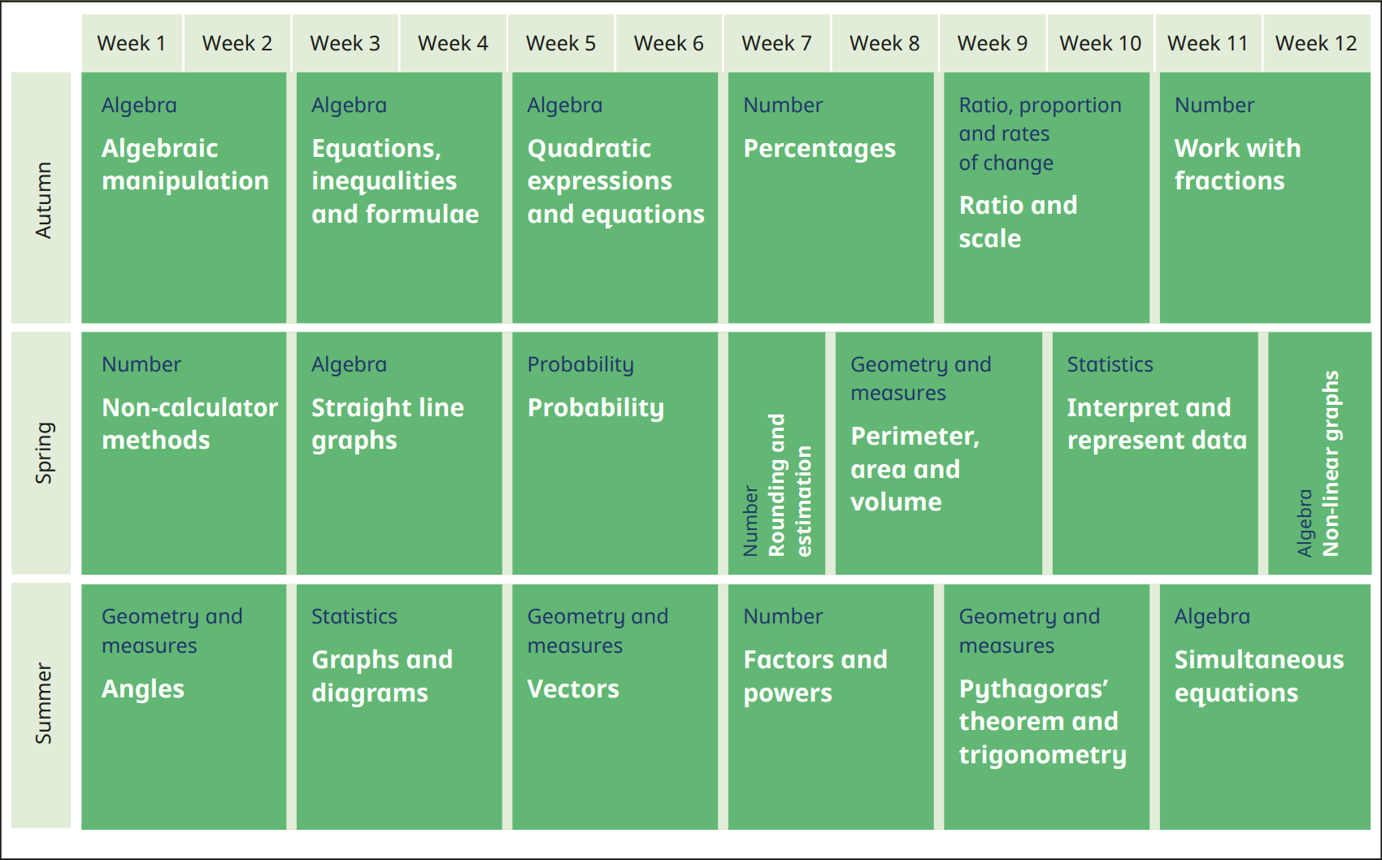
Task: Open the Percentages unit block
Action: tap(830, 198)
